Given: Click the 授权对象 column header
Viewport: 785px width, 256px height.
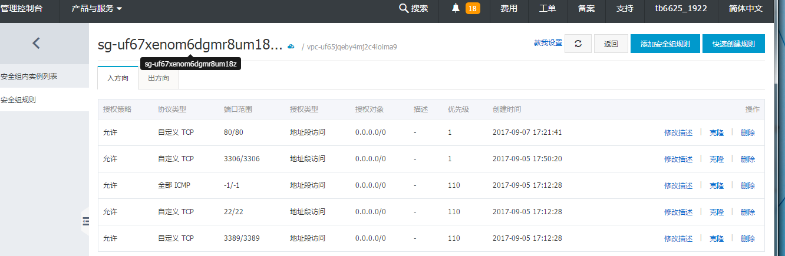Looking at the screenshot, I should [370, 109].
